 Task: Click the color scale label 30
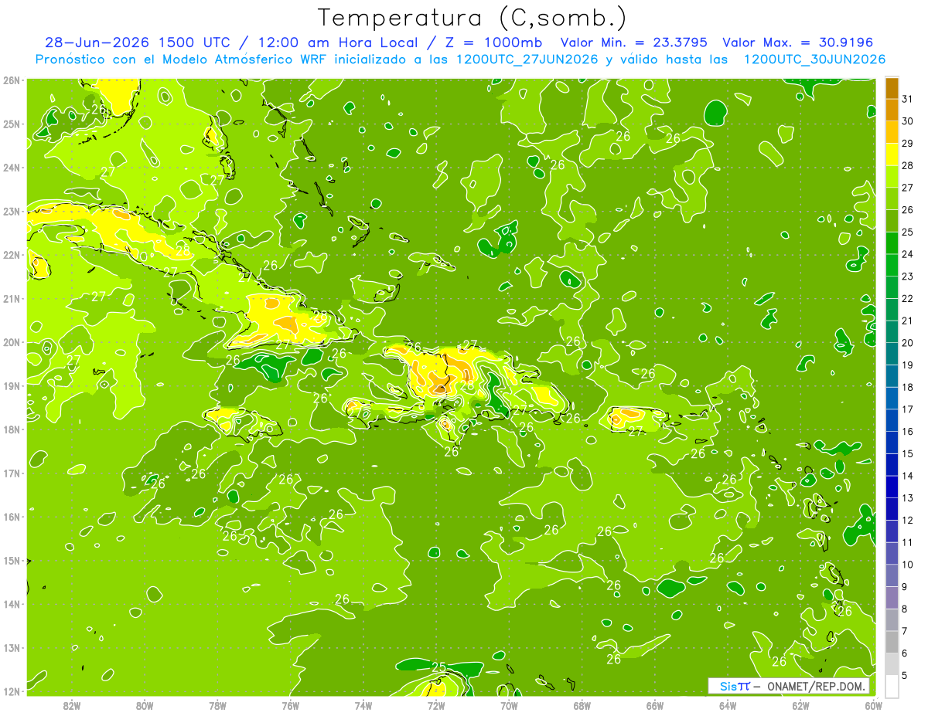pyautogui.click(x=908, y=121)
